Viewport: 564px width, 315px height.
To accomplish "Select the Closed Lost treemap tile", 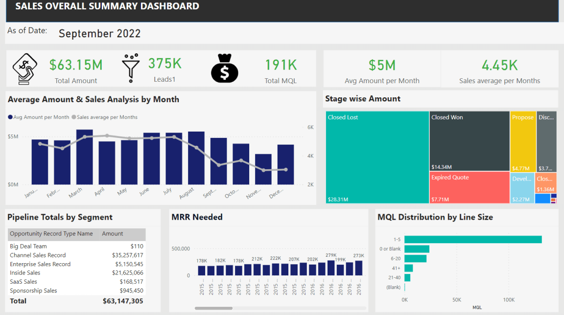I will [377, 157].
